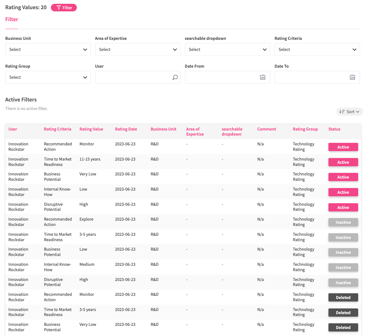Expand the Rating Criteria dropdown
Image resolution: width=367 pixels, height=335 pixels.
click(317, 50)
